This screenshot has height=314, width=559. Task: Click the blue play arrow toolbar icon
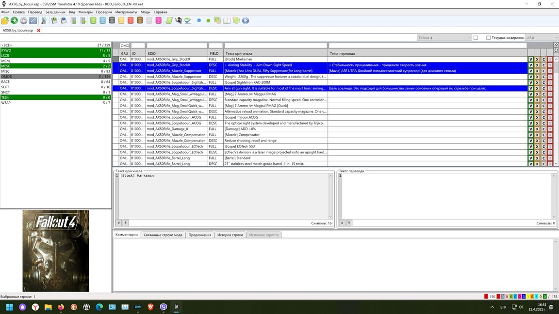point(246,20)
